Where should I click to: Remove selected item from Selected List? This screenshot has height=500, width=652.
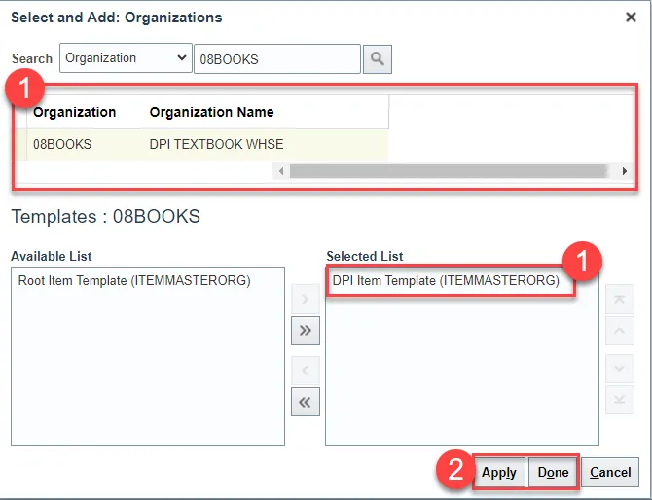(306, 370)
